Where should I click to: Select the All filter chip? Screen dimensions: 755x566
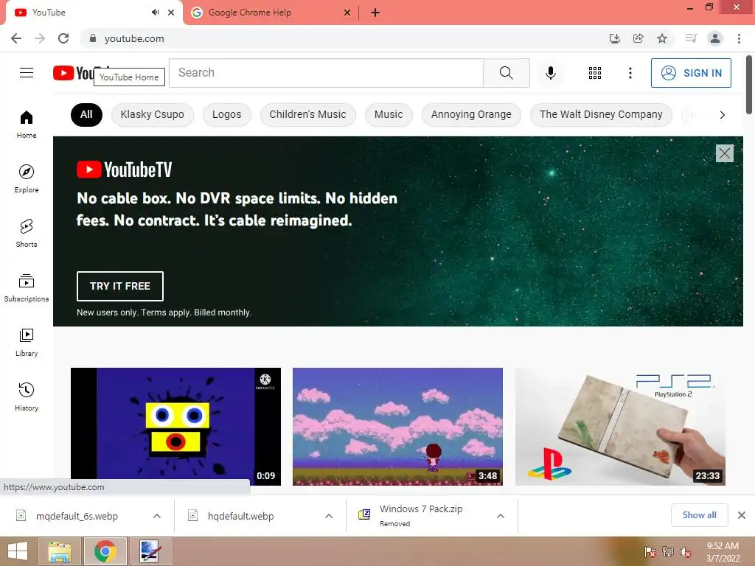(86, 114)
